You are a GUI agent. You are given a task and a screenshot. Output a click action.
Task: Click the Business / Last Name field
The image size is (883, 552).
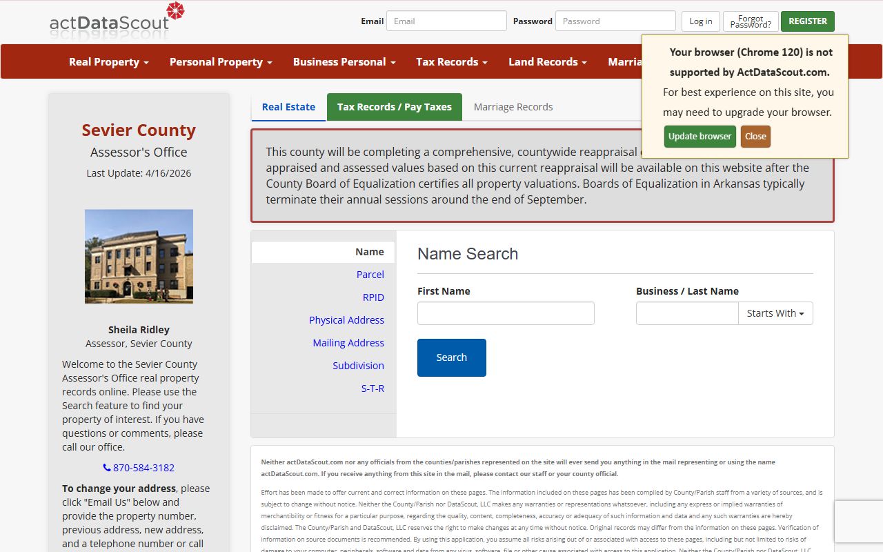(x=687, y=313)
